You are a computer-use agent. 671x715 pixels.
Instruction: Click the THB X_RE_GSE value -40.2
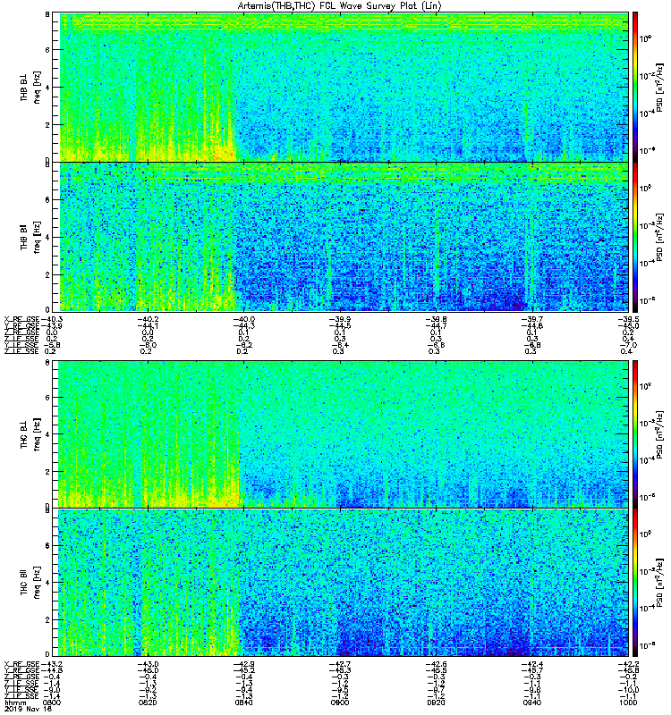[148, 320]
